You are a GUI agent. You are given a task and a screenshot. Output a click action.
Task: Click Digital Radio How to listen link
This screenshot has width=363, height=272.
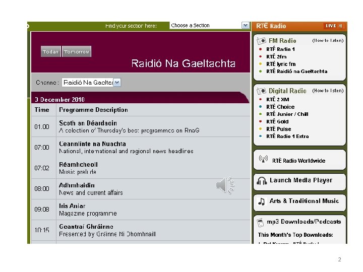(328, 91)
